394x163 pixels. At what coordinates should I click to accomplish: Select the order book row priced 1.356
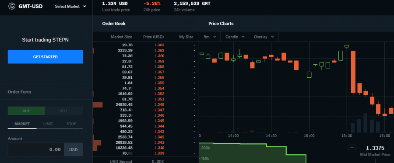[x=146, y=77]
